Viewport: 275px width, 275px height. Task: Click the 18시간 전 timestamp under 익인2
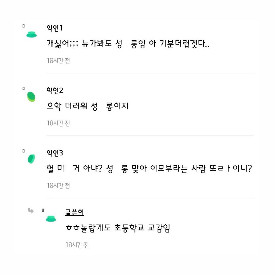coord(58,123)
